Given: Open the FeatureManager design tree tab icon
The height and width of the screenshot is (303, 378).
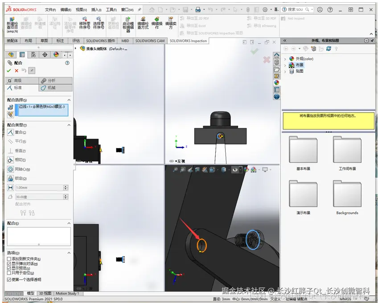Looking at the screenshot, I should pos(11,55).
